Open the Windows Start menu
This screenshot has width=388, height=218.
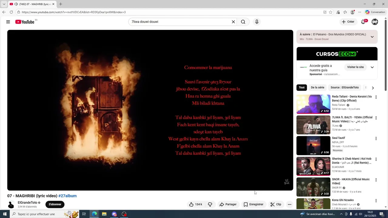(5, 214)
